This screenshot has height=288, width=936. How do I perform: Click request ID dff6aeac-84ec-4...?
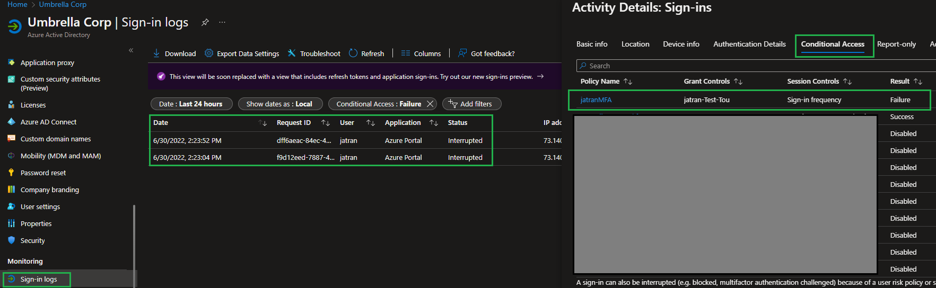pos(305,140)
